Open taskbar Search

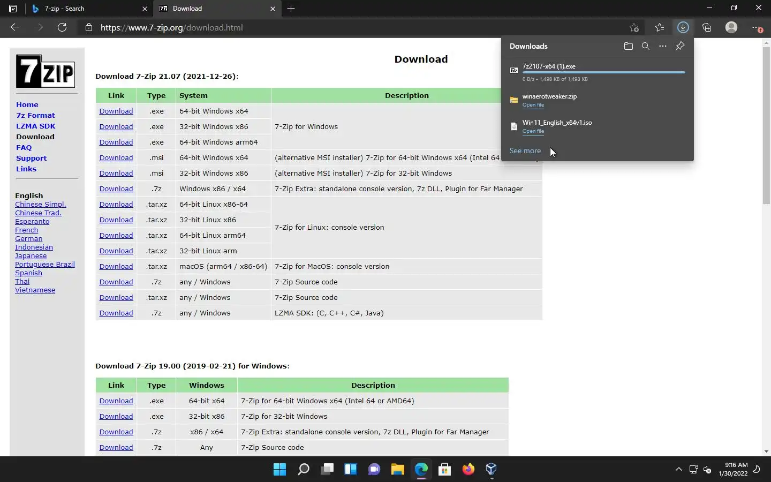(x=304, y=470)
